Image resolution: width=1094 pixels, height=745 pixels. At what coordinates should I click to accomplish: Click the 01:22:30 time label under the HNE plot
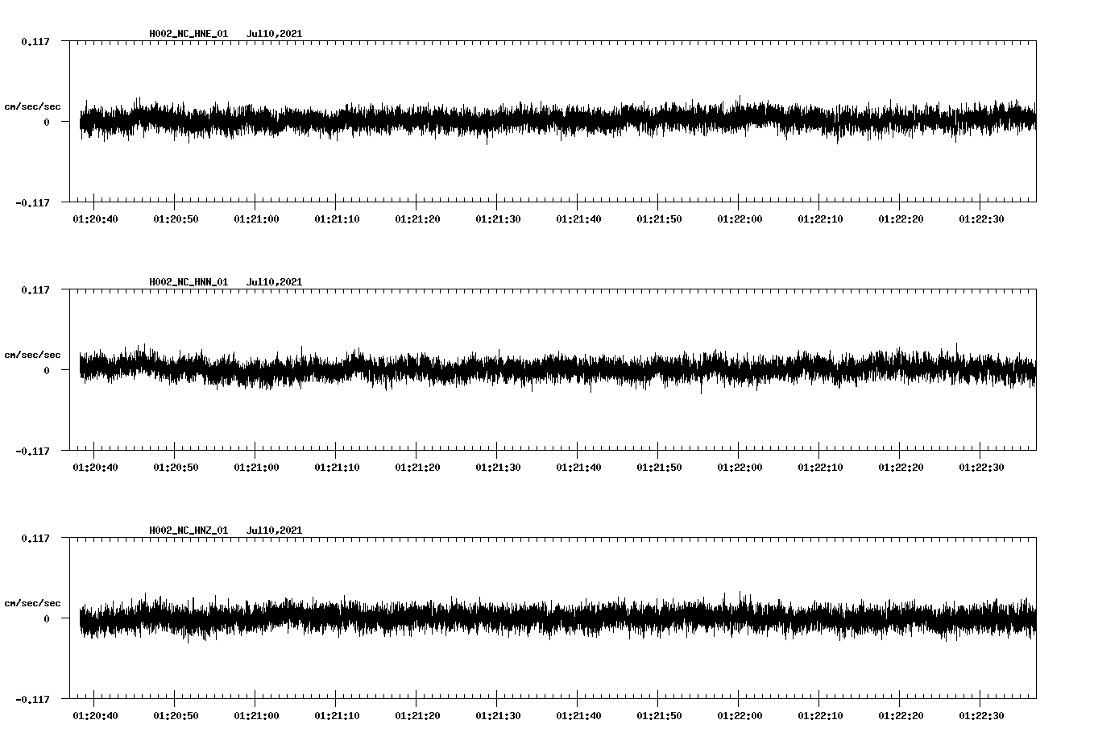pyautogui.click(x=981, y=219)
